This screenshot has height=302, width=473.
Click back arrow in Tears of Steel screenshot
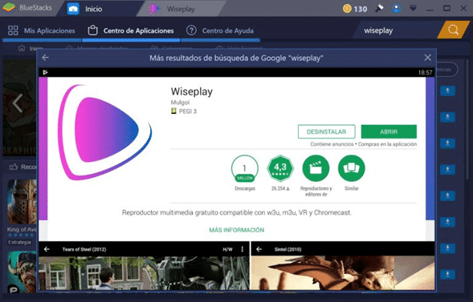click(47, 249)
